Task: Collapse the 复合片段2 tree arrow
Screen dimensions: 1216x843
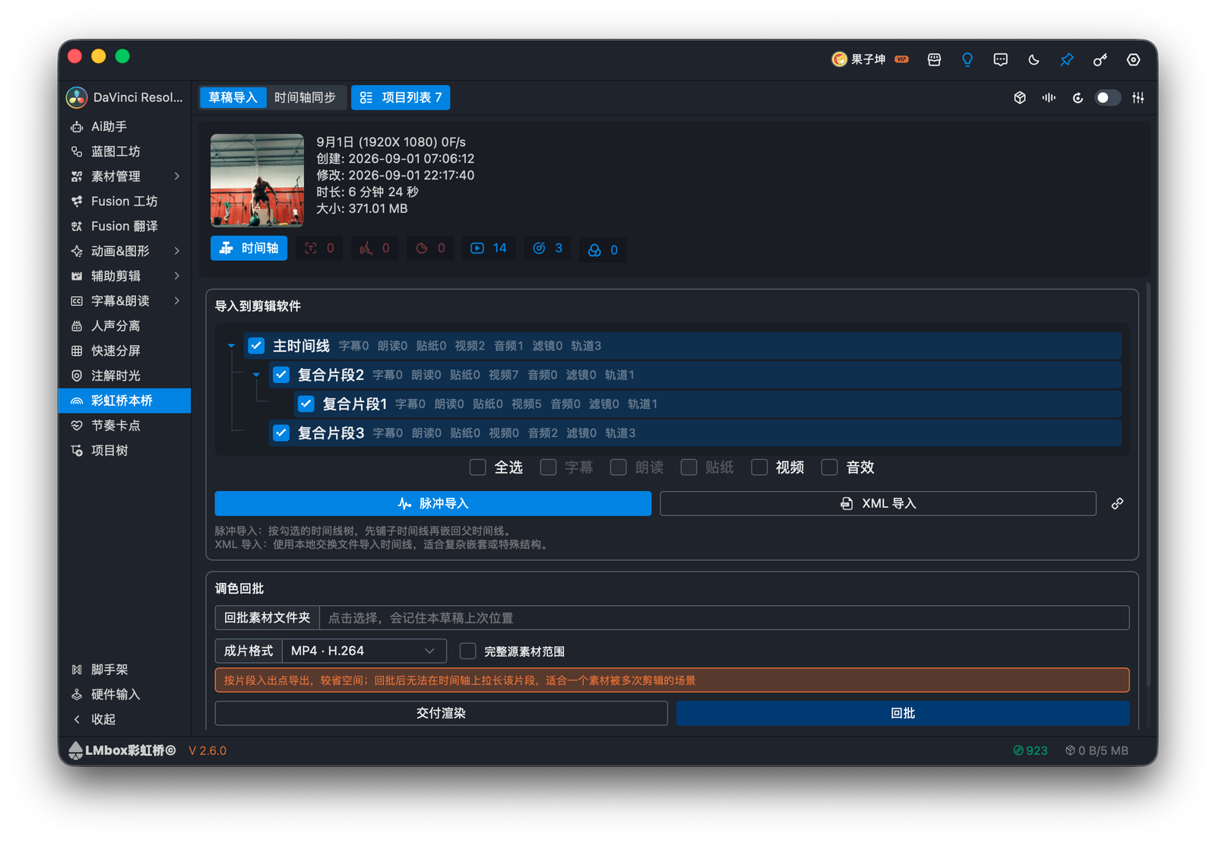Action: (257, 375)
